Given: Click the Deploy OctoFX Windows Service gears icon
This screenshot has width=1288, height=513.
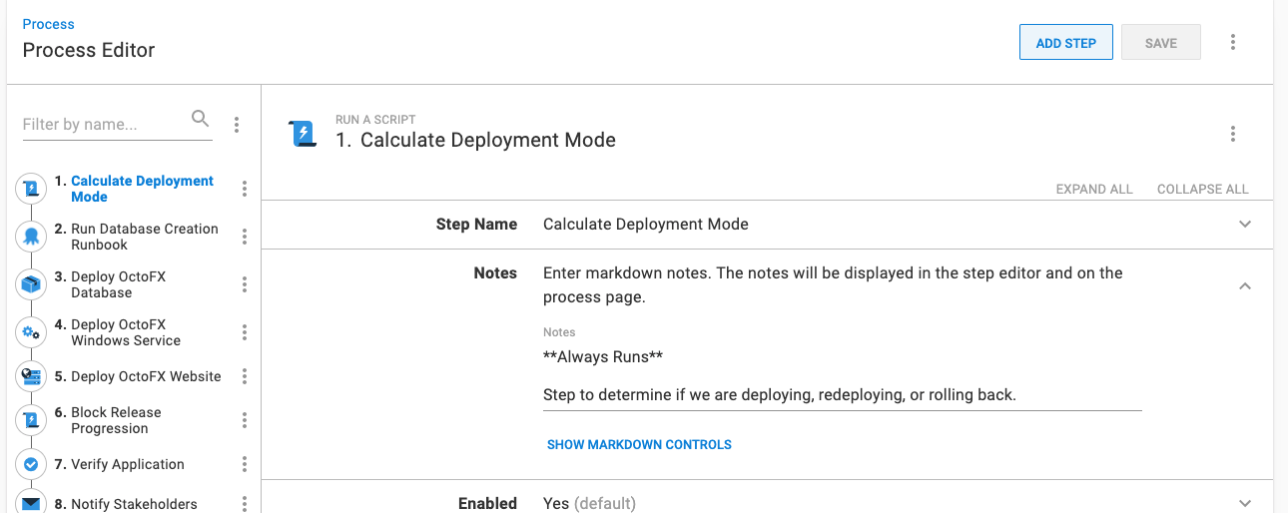Looking at the screenshot, I should [32, 331].
